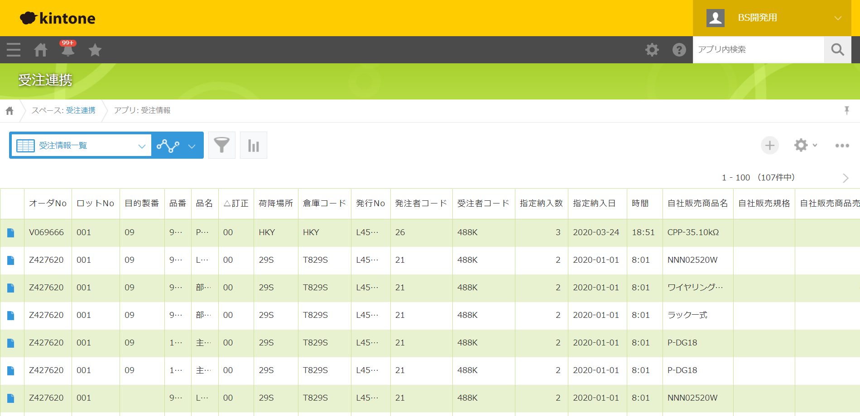This screenshot has width=860, height=416.
Task: Click the スペース: 受注連携 breadcrumb link
Action: point(63,110)
